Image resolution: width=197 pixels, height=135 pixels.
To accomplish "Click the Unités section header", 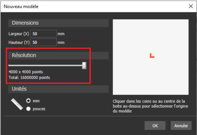I will [20, 89].
